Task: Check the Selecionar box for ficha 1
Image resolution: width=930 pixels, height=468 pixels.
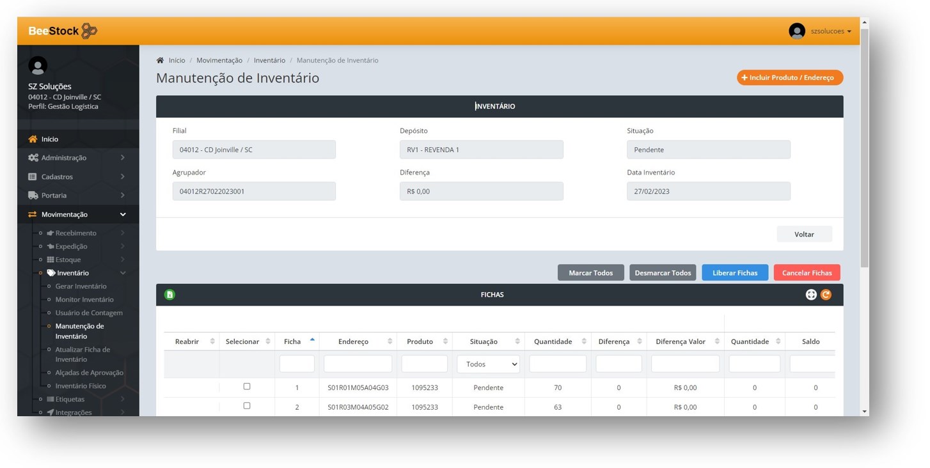Action: click(x=247, y=387)
